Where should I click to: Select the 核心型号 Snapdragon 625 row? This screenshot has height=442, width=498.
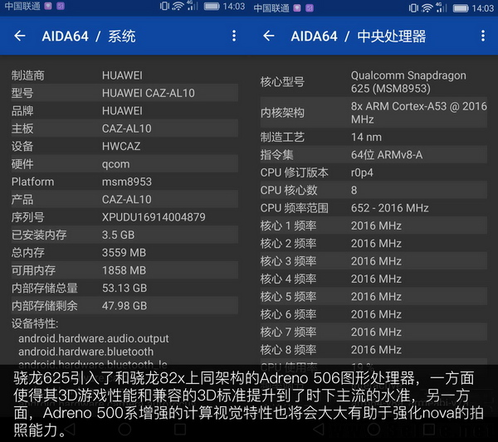[373, 82]
